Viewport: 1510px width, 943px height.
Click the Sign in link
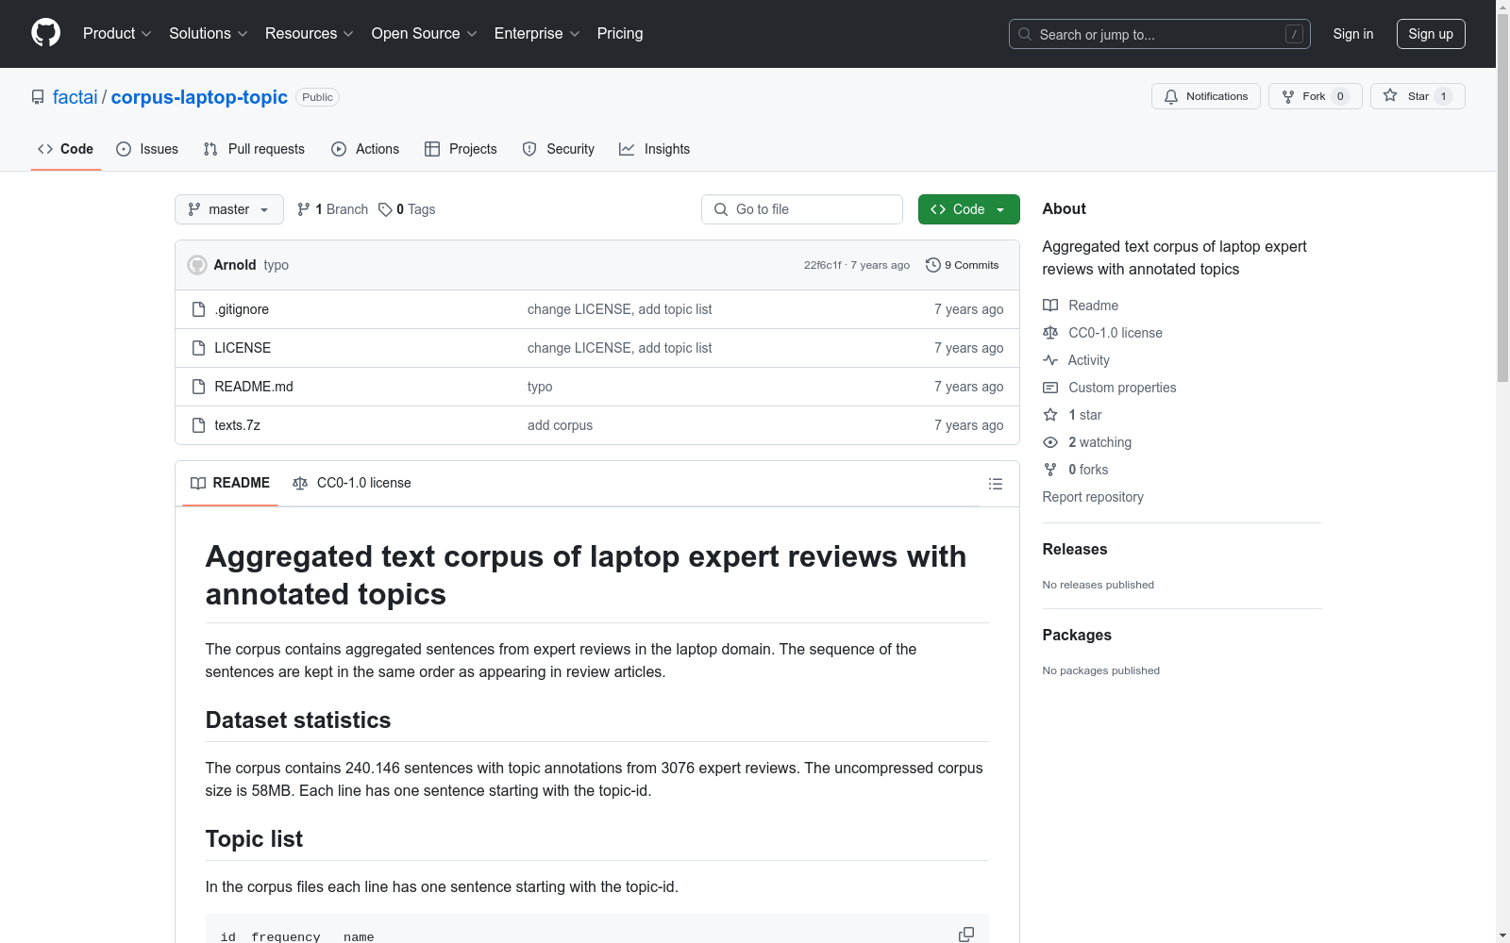(1352, 34)
